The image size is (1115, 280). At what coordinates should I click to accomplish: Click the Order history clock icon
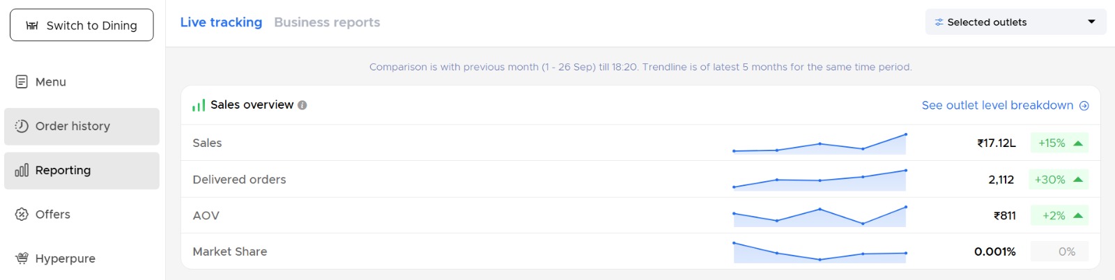(22, 126)
